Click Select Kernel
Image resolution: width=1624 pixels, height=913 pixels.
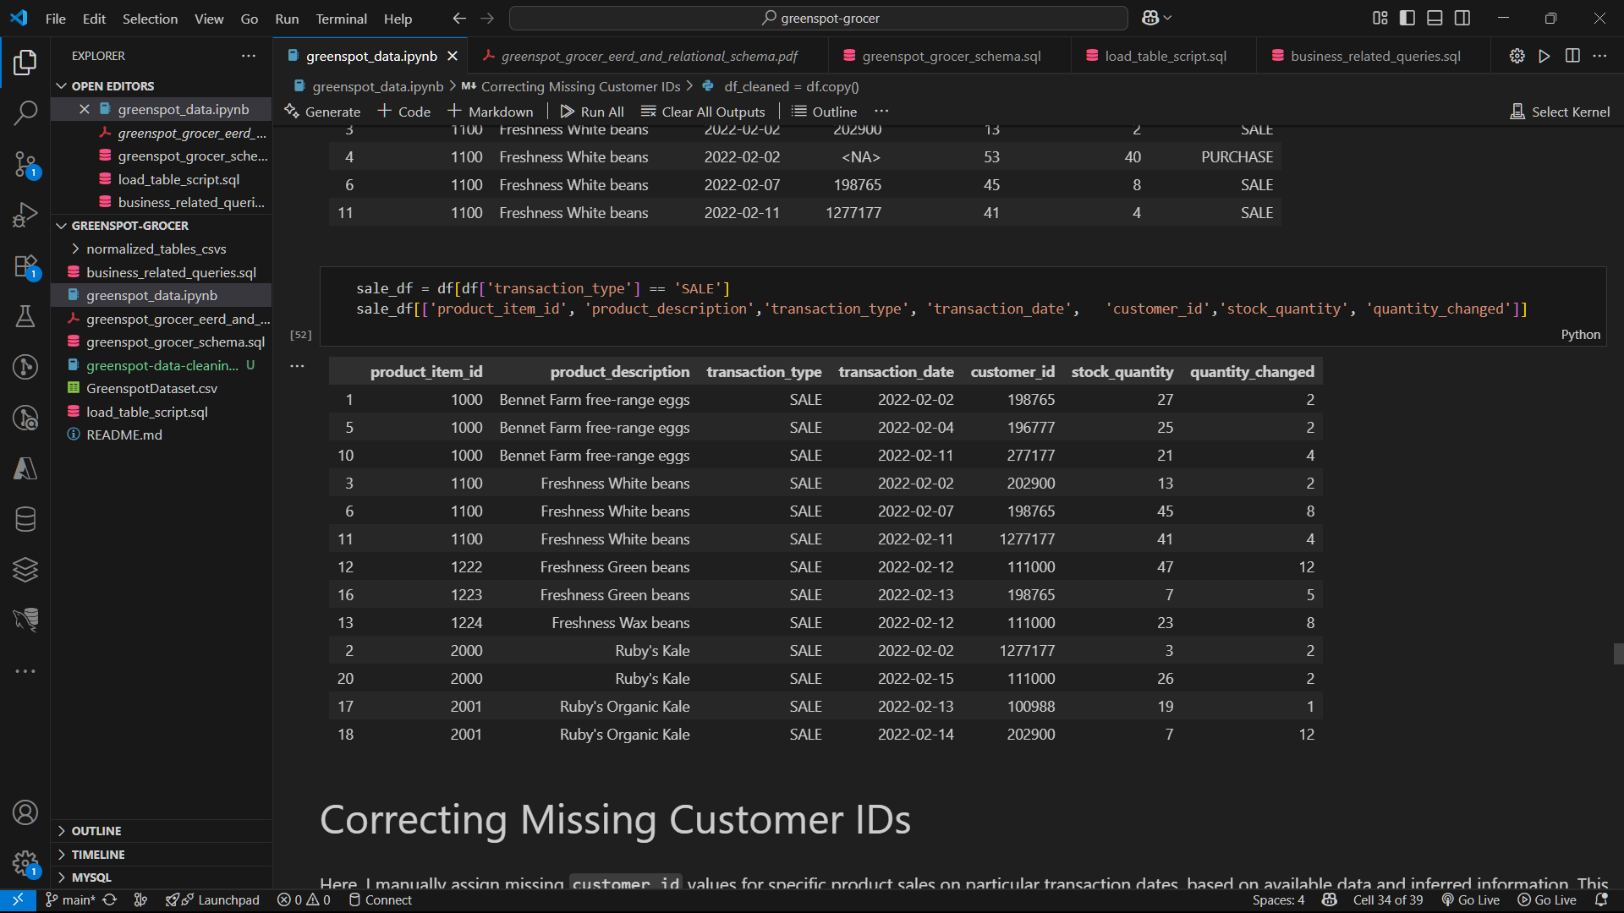pos(1560,112)
